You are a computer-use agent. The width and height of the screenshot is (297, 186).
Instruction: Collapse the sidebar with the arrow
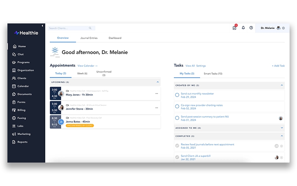[42, 26]
